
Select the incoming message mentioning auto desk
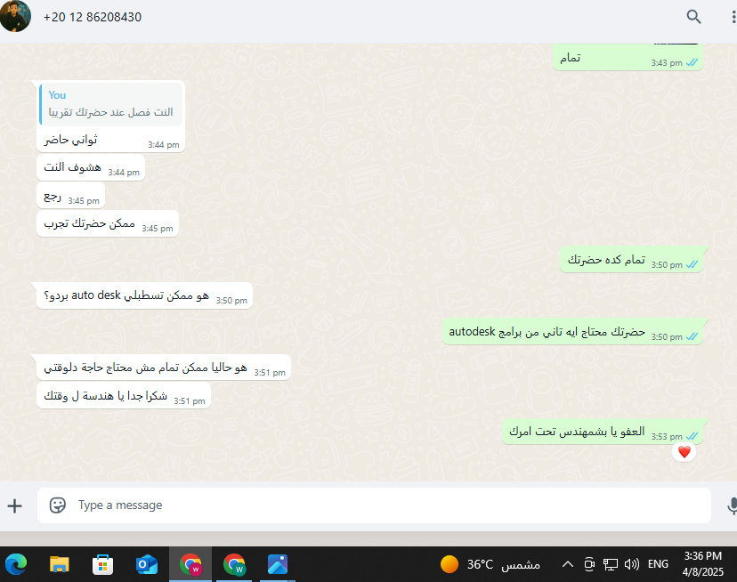pos(144,295)
